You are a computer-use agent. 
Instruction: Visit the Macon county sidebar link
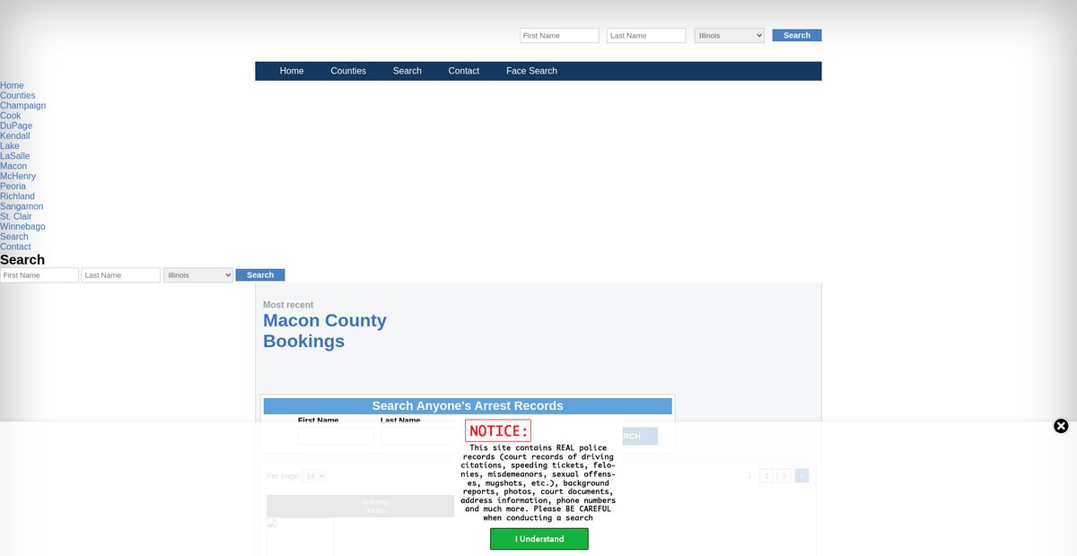pos(13,166)
